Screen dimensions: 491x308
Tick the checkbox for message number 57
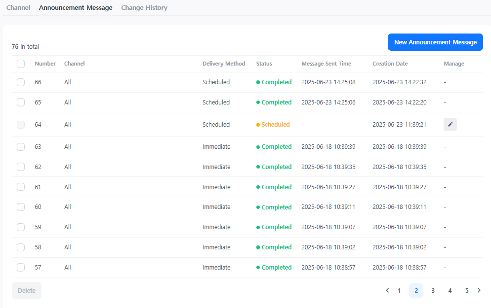(21, 268)
